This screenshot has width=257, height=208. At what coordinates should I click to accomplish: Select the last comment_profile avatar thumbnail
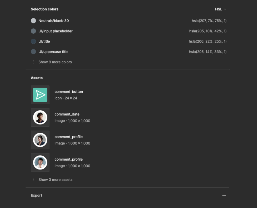click(x=40, y=162)
